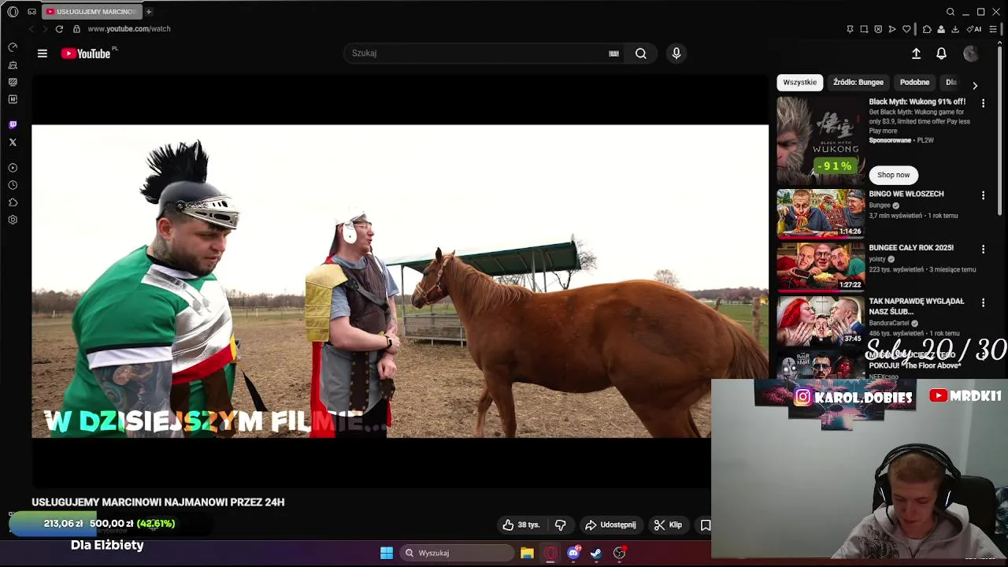Open YouTube guide hamburger menu
Image resolution: width=1008 pixels, height=567 pixels.
[43, 54]
